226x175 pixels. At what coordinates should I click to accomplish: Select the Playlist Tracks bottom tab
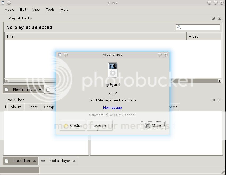point(23,89)
